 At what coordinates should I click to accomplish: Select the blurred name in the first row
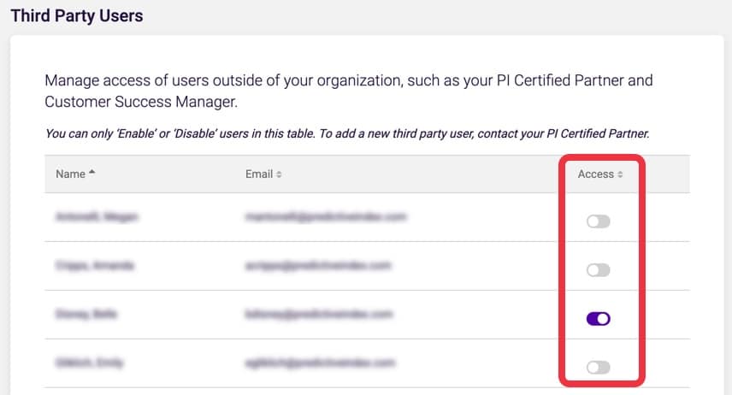[97, 216]
